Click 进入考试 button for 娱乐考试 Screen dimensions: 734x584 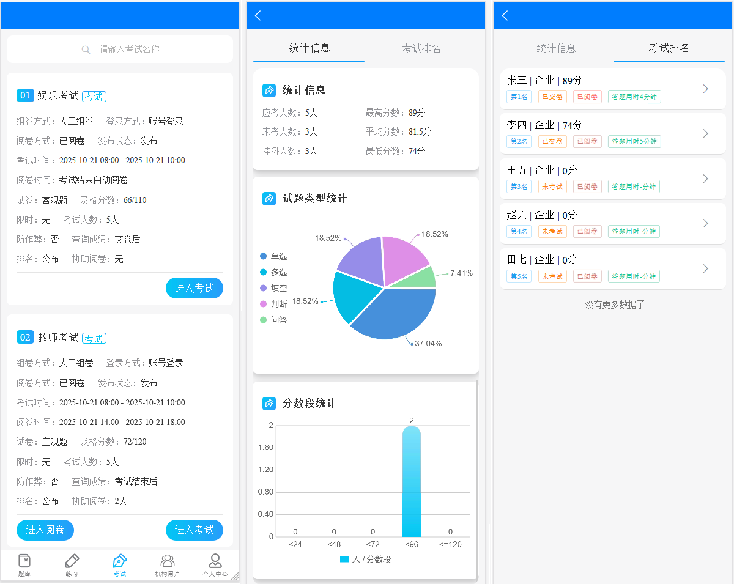[195, 288]
